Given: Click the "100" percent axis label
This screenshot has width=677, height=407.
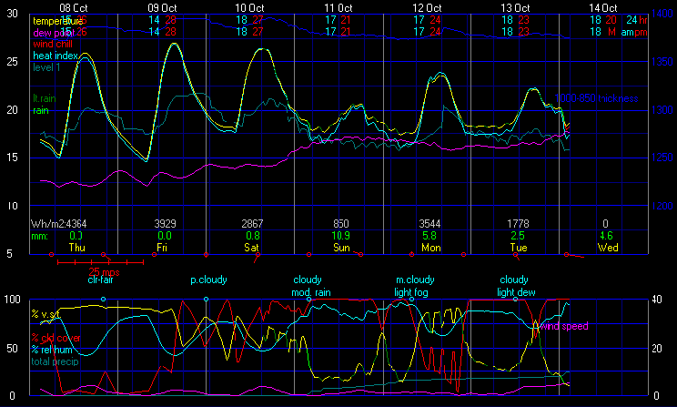Looking at the screenshot, I should coord(12,300).
